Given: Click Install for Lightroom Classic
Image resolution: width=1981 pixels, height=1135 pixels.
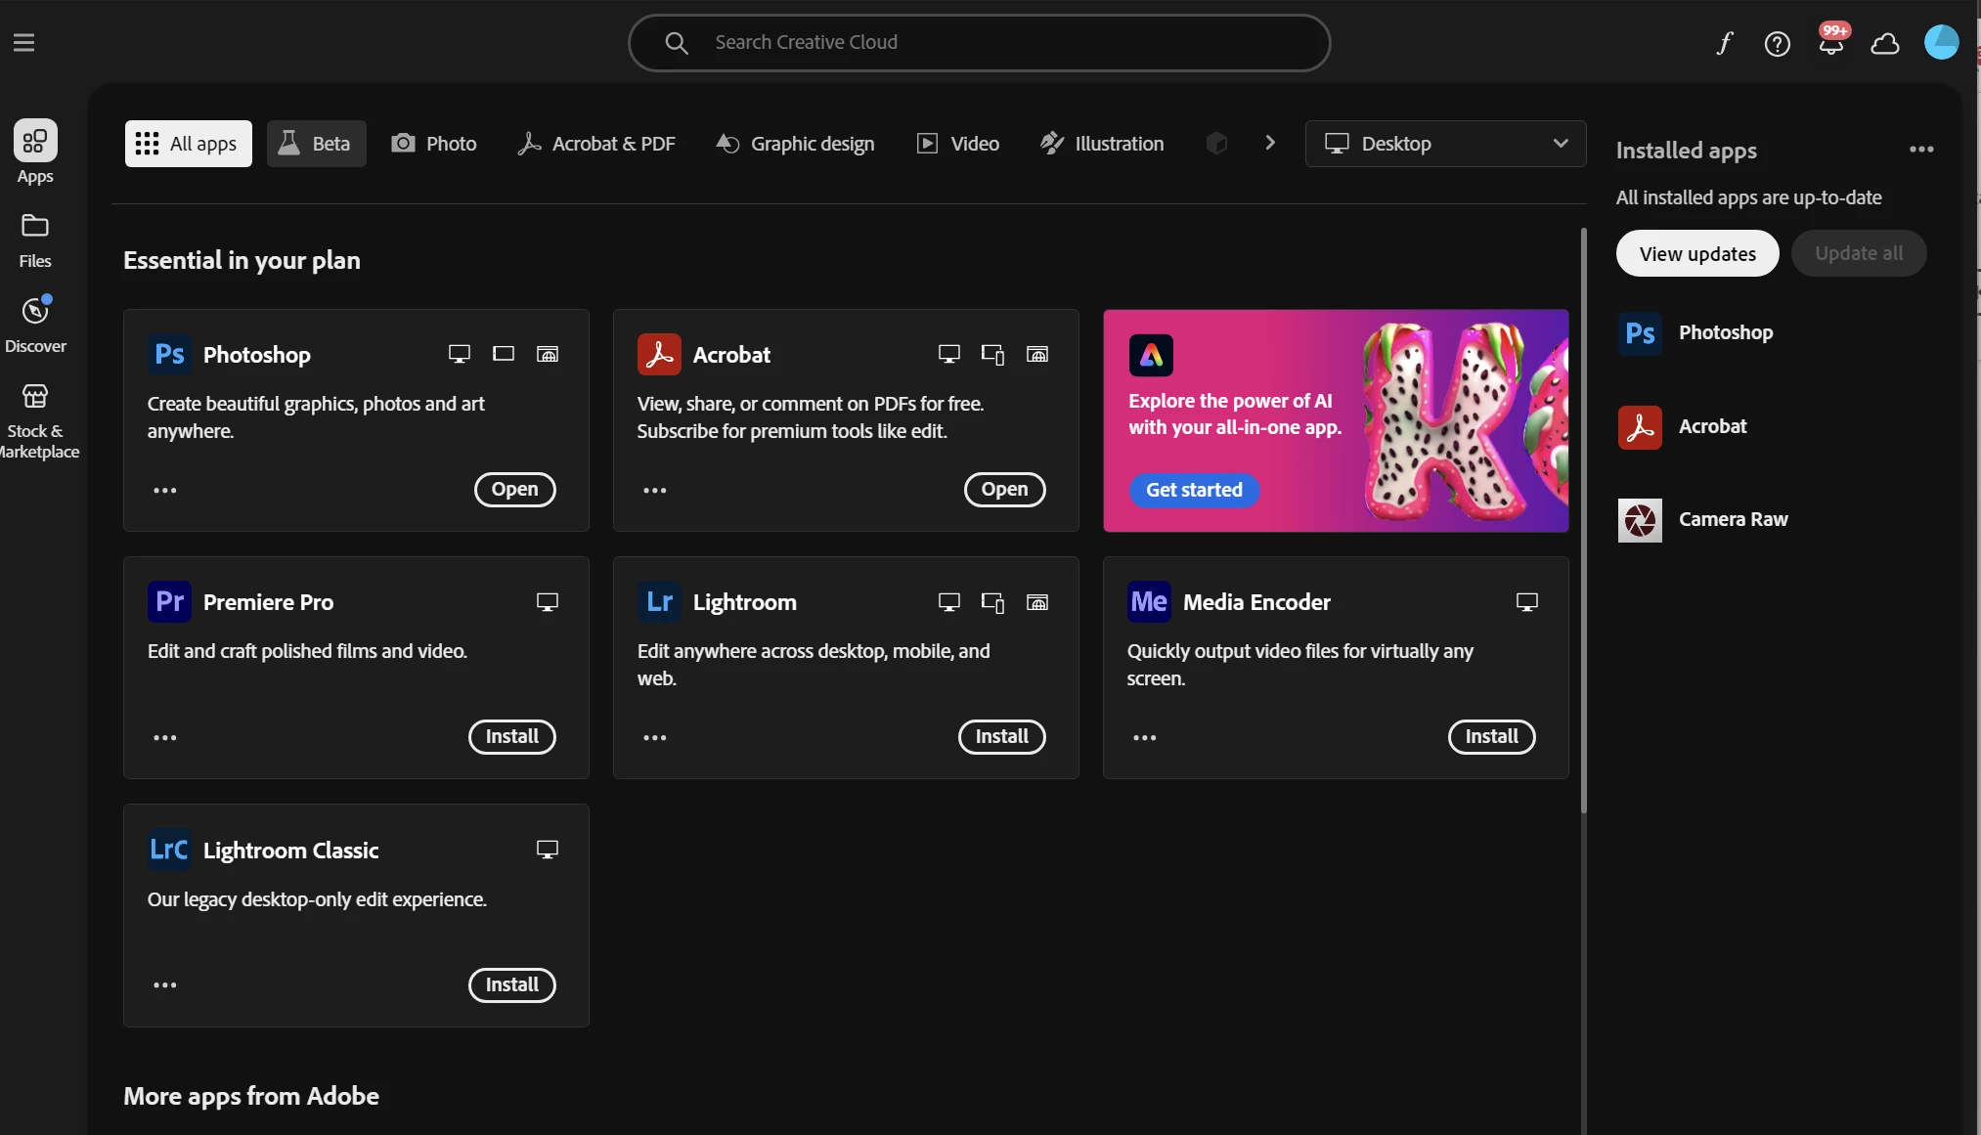Looking at the screenshot, I should 511,984.
